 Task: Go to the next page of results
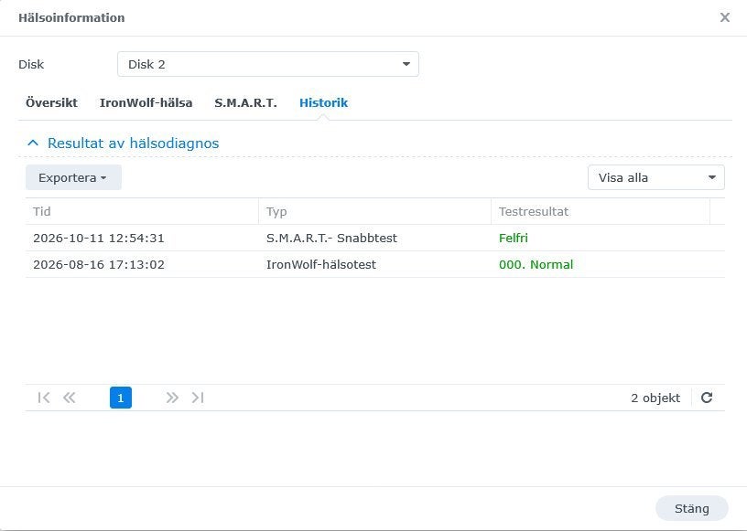172,398
